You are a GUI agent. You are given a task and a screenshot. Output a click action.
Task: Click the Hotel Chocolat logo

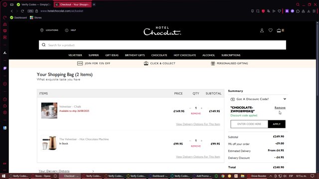162,31
